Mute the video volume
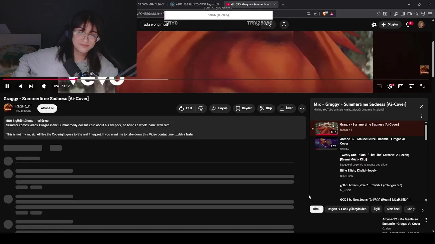The width and height of the screenshot is (435, 244). pos(44,86)
